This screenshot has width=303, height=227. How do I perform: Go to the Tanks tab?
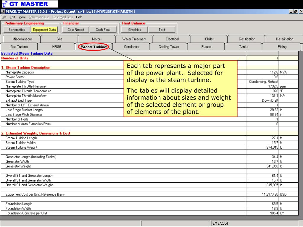(x=244, y=47)
